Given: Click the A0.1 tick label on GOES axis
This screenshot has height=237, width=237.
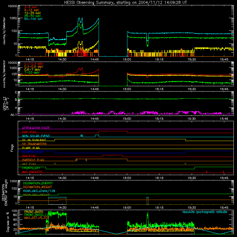Looking at the screenshot, I should point(14,115).
